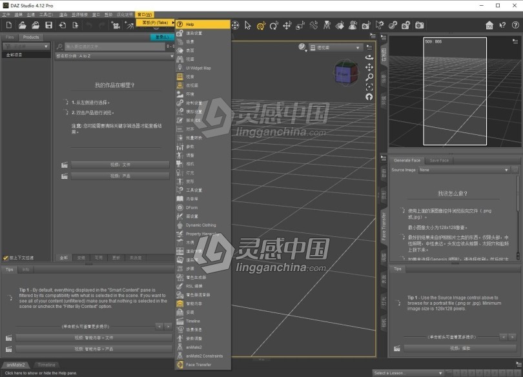Open the A to Z sort dropdown
Viewport: 523px width, 377px height.
115,56
